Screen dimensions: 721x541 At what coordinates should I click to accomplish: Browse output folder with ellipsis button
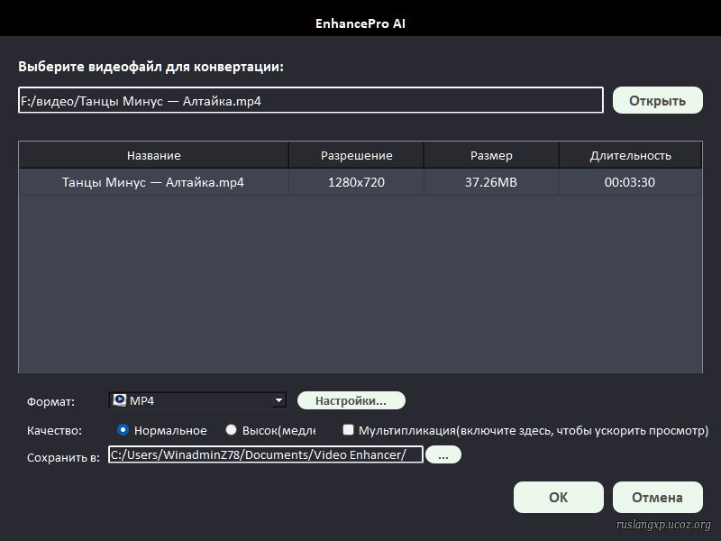(443, 455)
